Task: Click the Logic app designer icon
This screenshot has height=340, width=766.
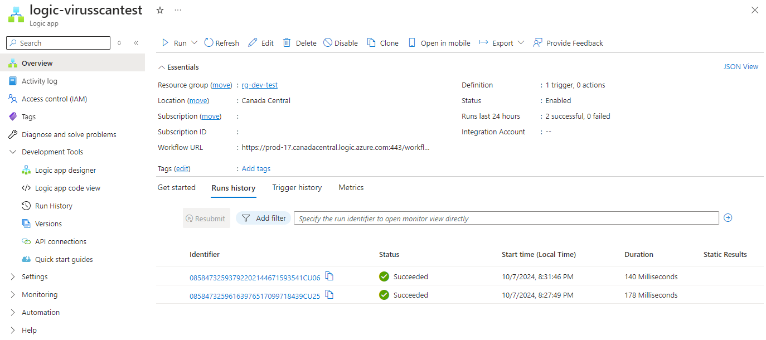Action: [26, 170]
